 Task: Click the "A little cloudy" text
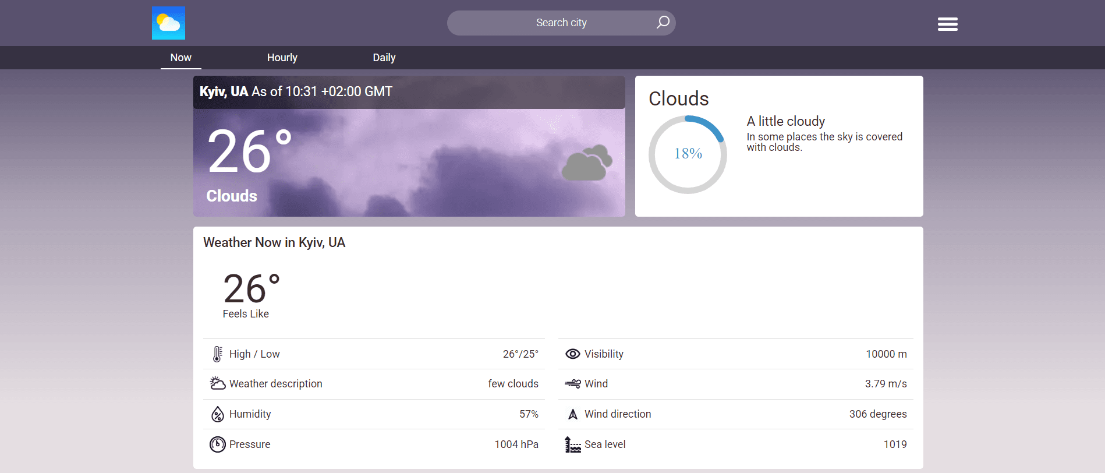pyautogui.click(x=786, y=121)
